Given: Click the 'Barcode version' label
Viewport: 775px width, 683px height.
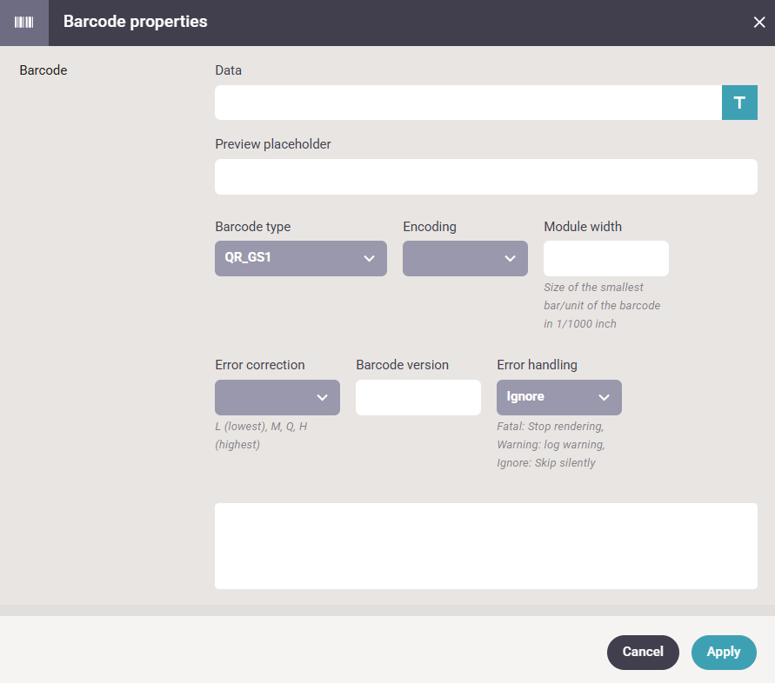Looking at the screenshot, I should point(403,365).
